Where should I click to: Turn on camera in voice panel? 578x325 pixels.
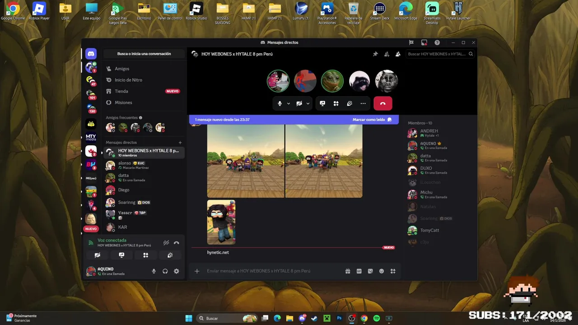coord(97,255)
